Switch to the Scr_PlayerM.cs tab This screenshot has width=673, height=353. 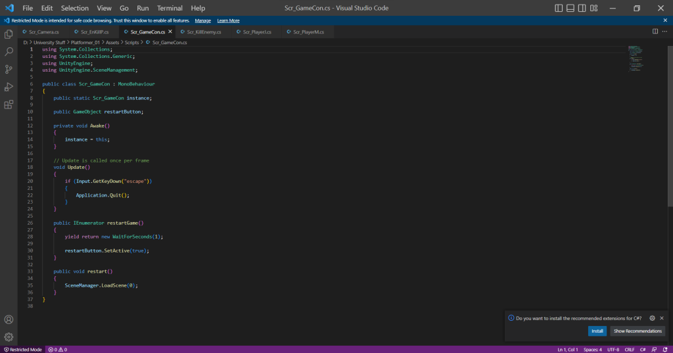308,32
